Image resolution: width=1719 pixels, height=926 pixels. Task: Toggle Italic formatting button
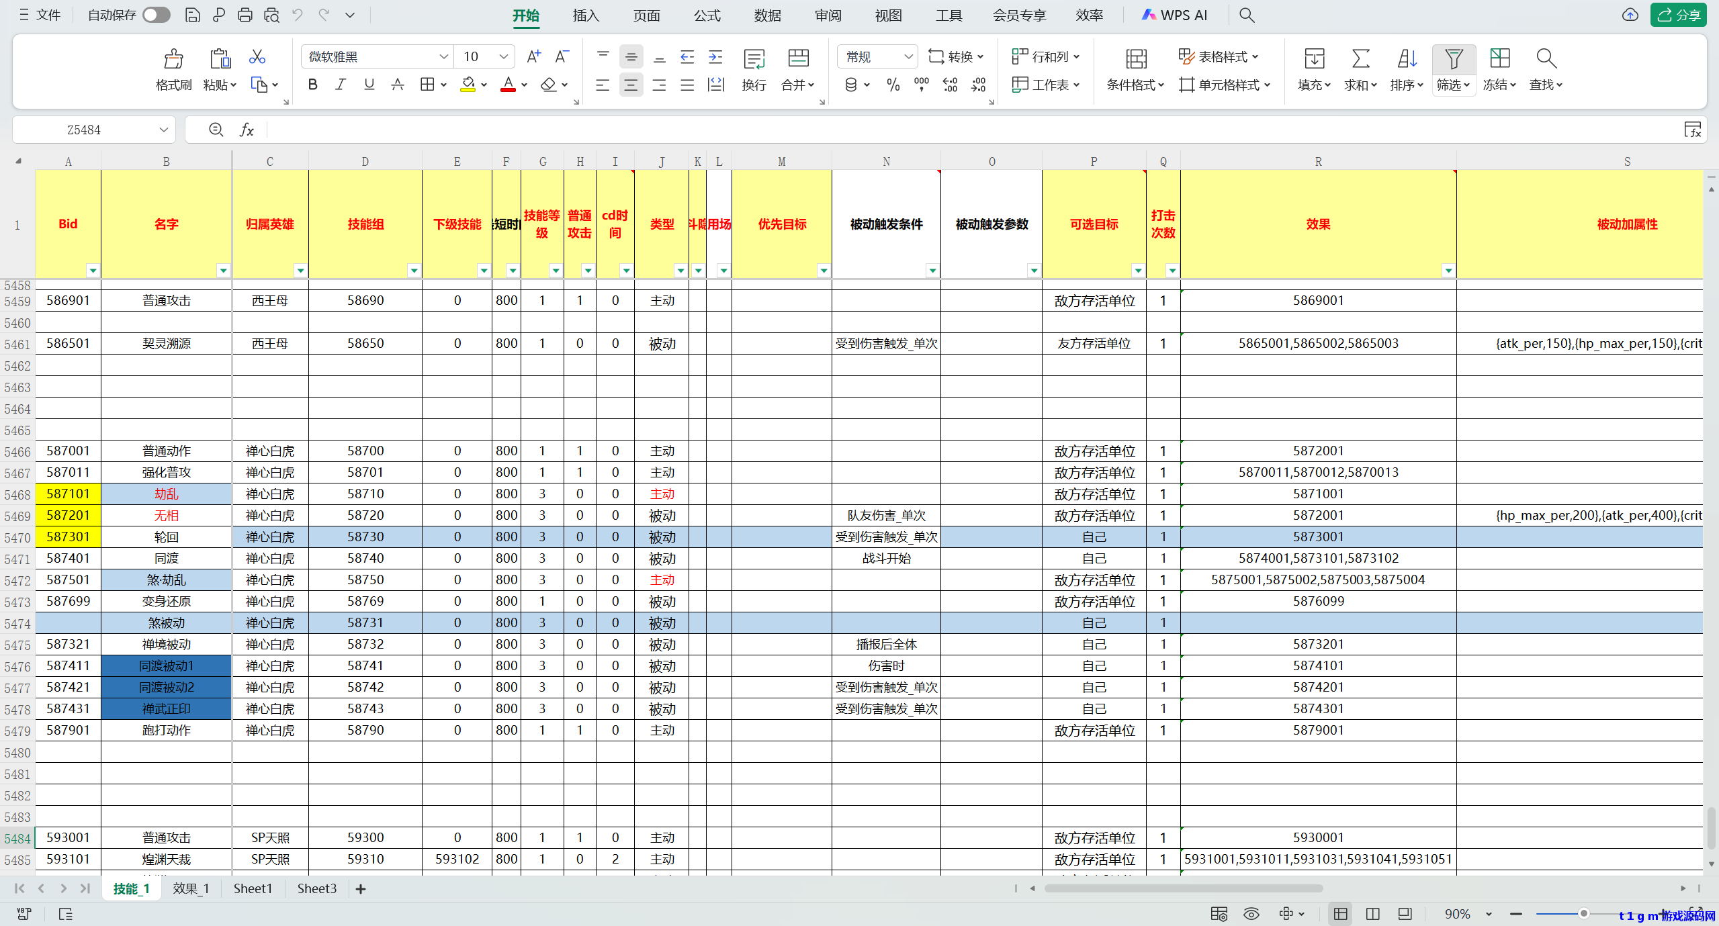pyautogui.click(x=341, y=85)
